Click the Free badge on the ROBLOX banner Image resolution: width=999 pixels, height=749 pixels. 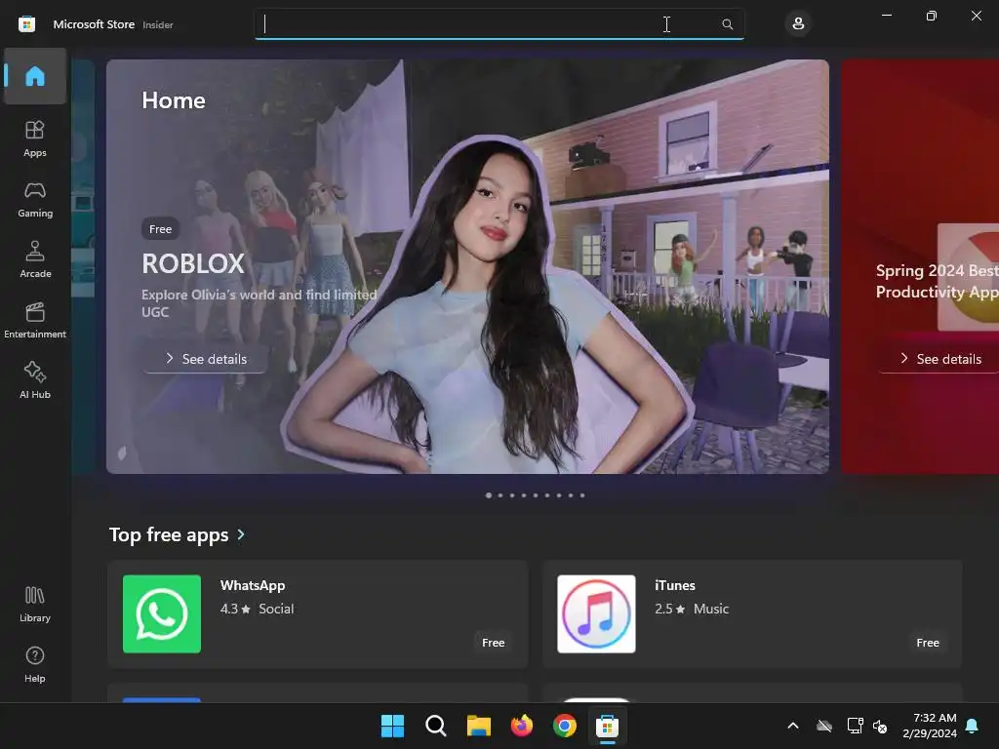[161, 228]
